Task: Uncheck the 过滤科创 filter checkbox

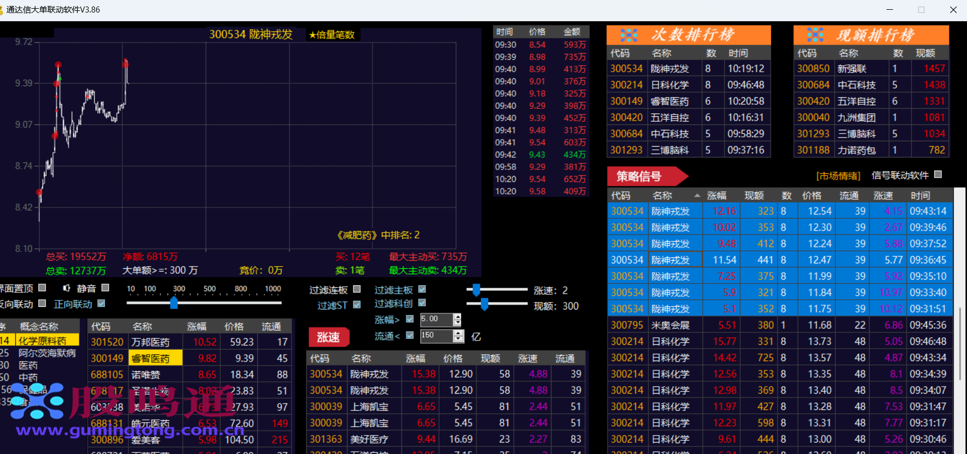Action: click(422, 303)
